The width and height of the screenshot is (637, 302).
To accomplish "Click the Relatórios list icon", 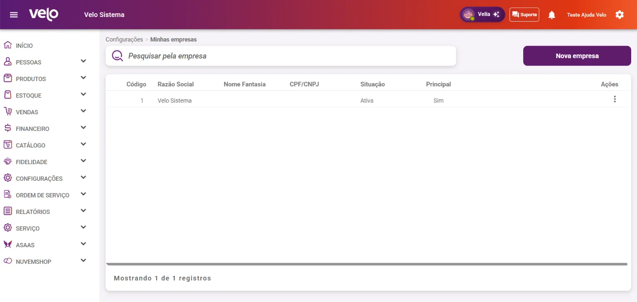I will point(7,211).
